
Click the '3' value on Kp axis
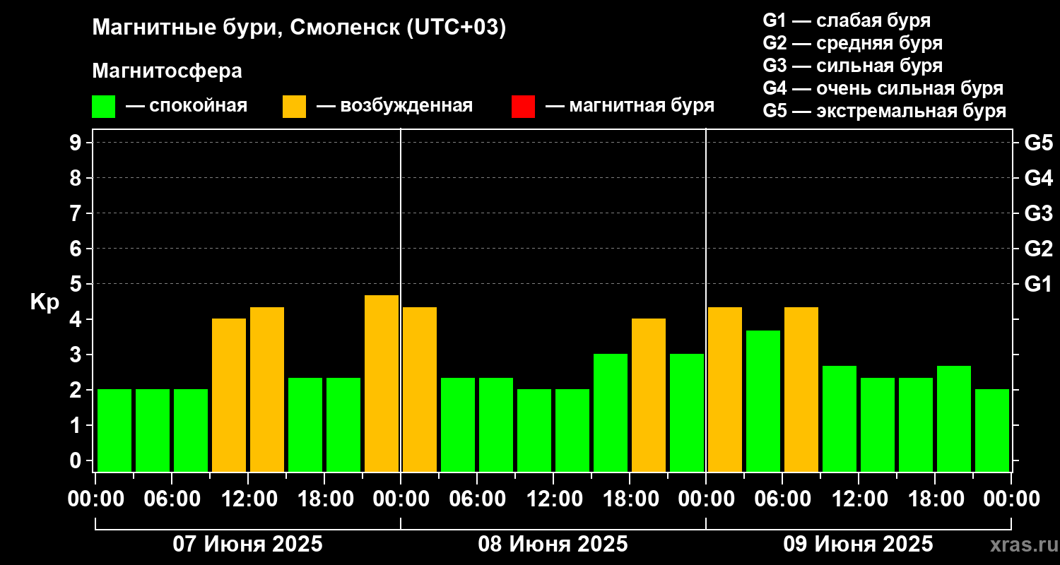[x=76, y=355]
